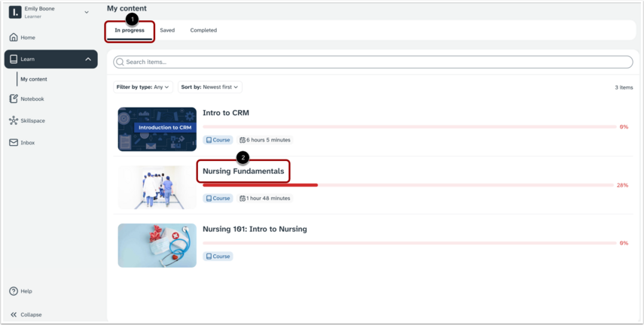Click the Search items input field
Image resolution: width=644 pixels, height=325 pixels.
click(x=373, y=62)
